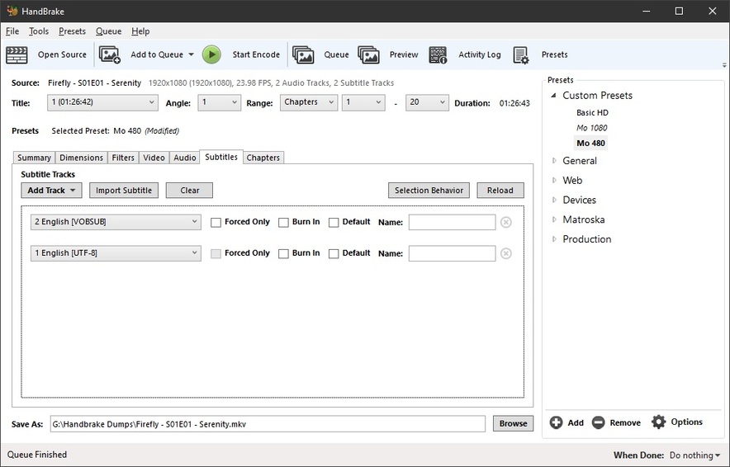This screenshot has height=467, width=730.
Task: Click the minus Remove preset icon
Action: (598, 422)
